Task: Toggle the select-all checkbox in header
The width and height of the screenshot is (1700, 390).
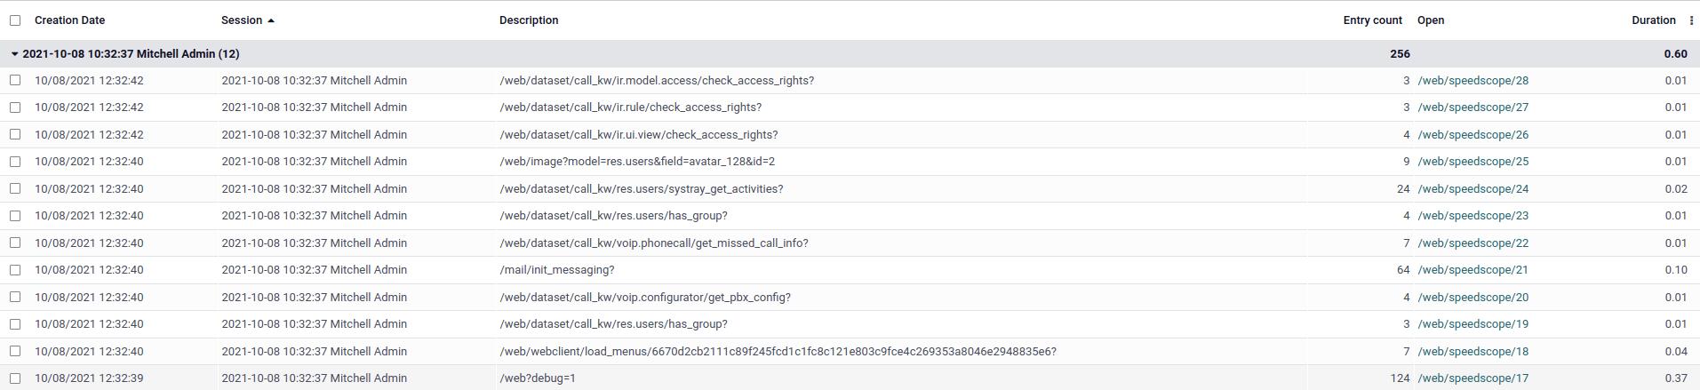Action: click(15, 20)
